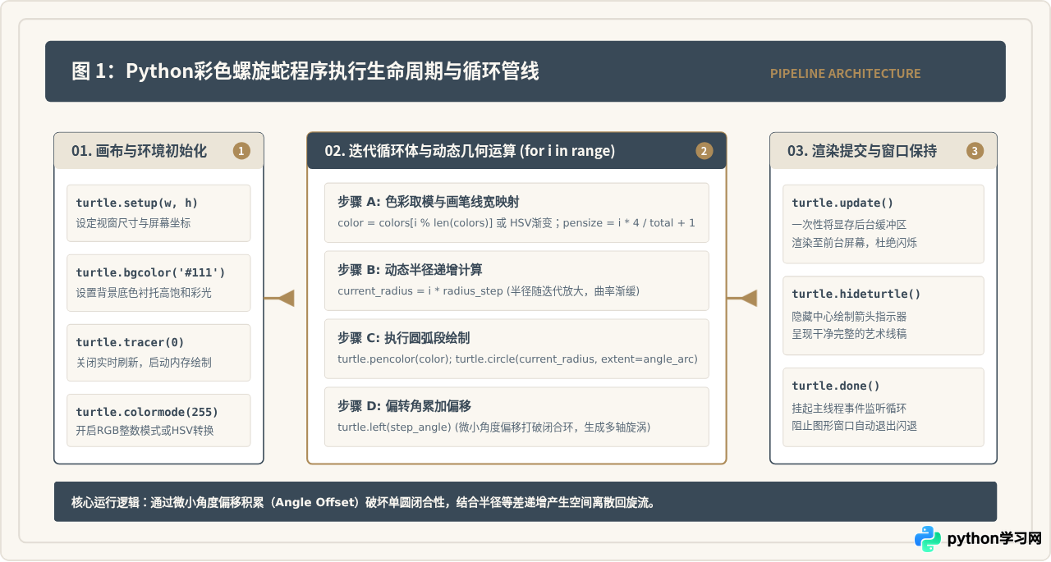Click the turtle.tracer(0) code text
Image resolution: width=1051 pixels, height=562 pixels.
click(x=130, y=342)
